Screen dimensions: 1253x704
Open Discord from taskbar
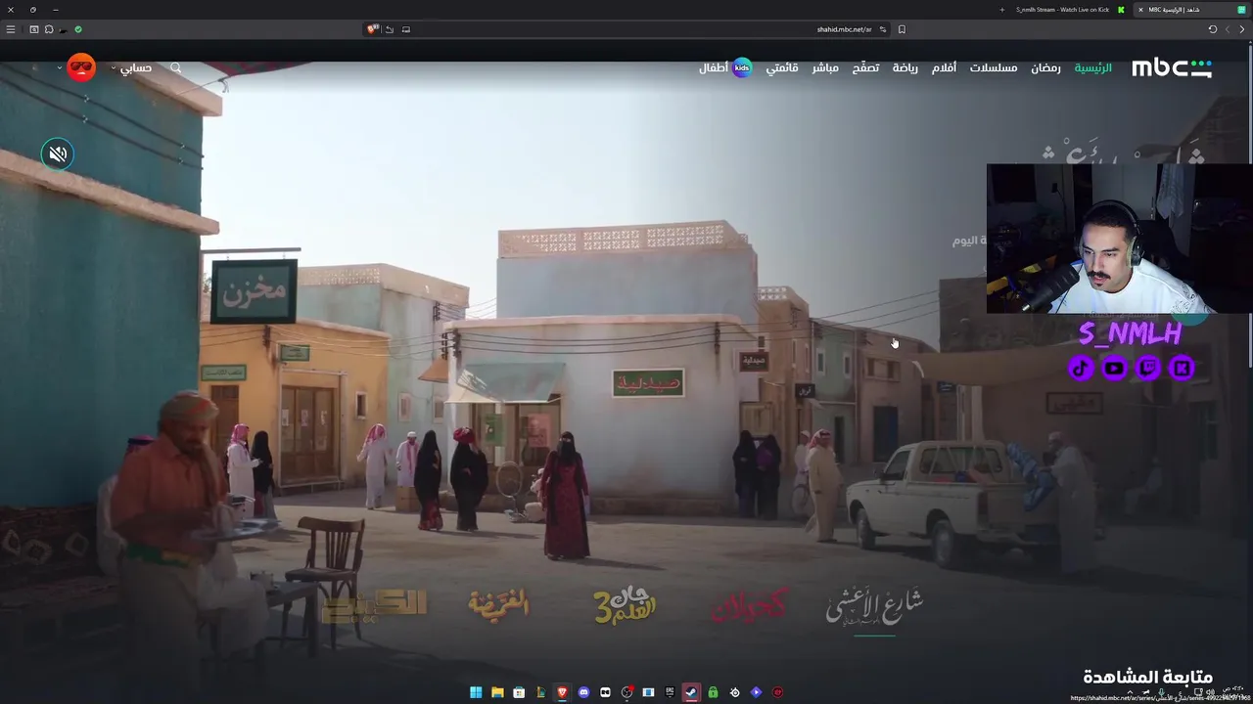[x=583, y=692]
